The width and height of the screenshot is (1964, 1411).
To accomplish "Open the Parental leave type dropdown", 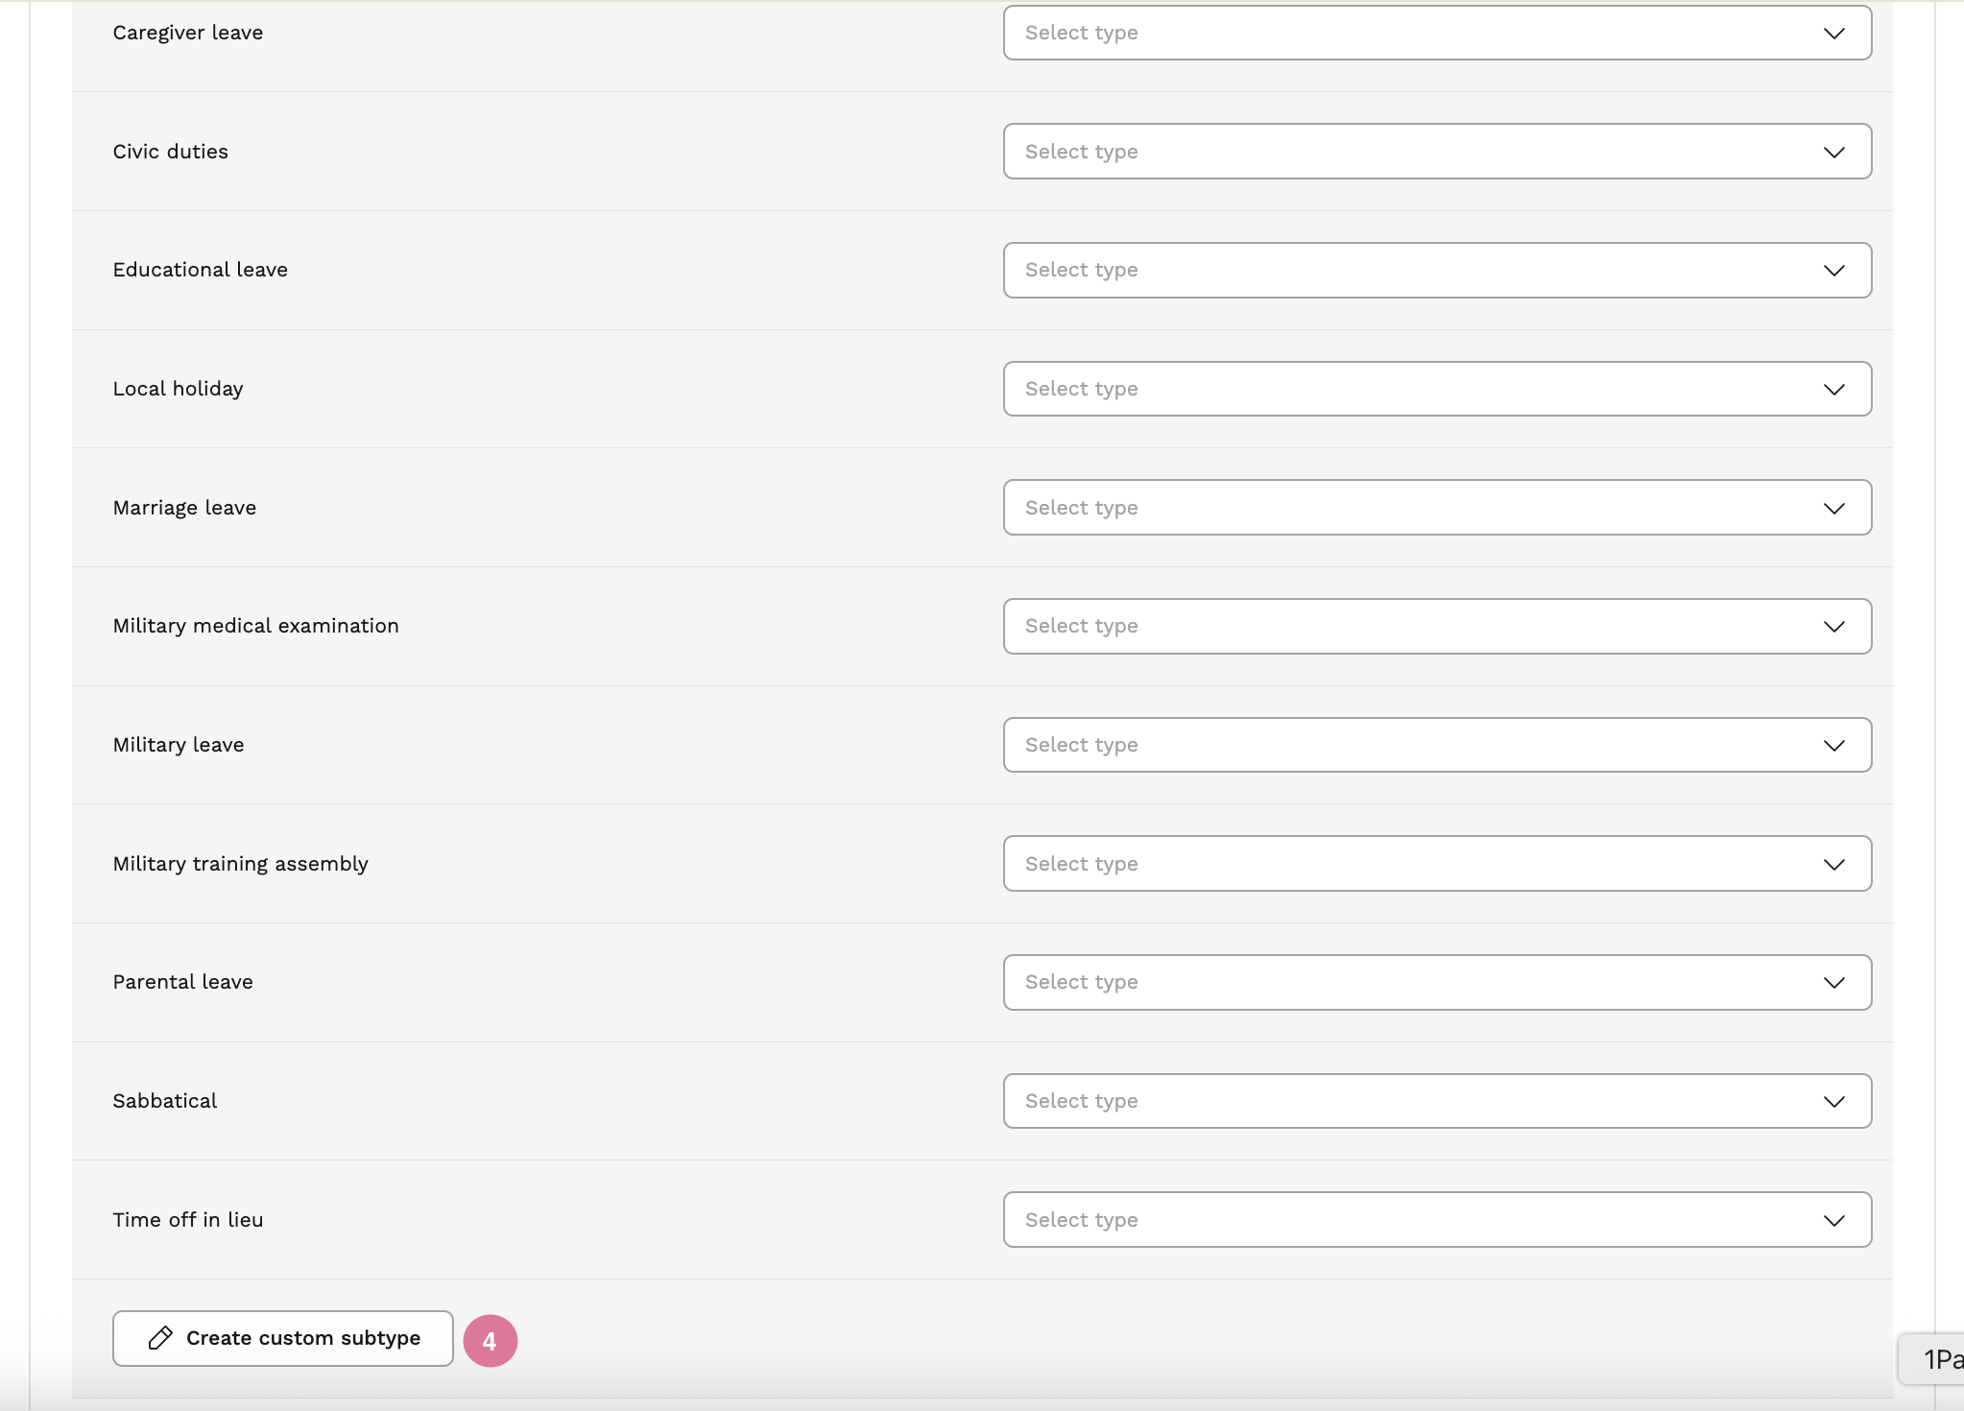I will (x=1437, y=982).
